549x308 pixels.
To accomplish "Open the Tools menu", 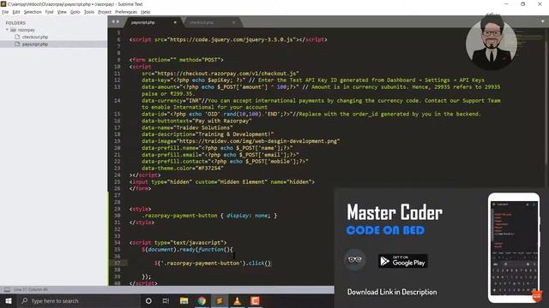I will pos(89,12).
